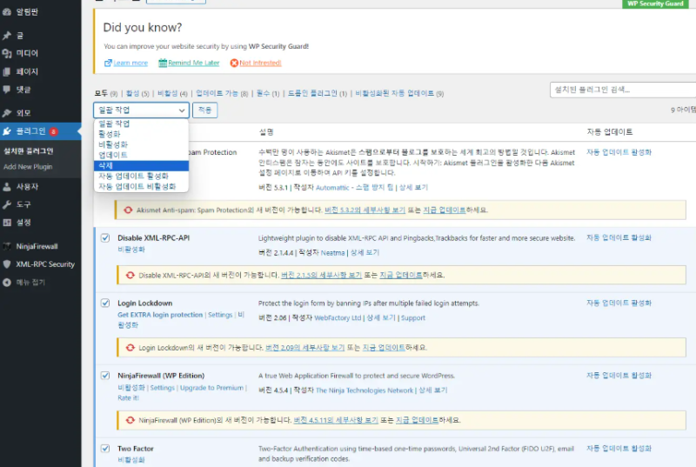The width and height of the screenshot is (696, 467).
Task: Open the NinjaFirewall sidebar icon
Action: pos(7,246)
